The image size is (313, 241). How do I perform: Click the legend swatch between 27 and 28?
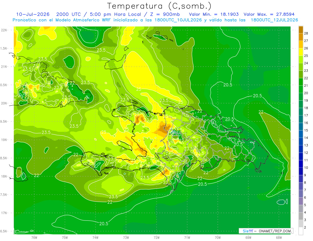301,37
